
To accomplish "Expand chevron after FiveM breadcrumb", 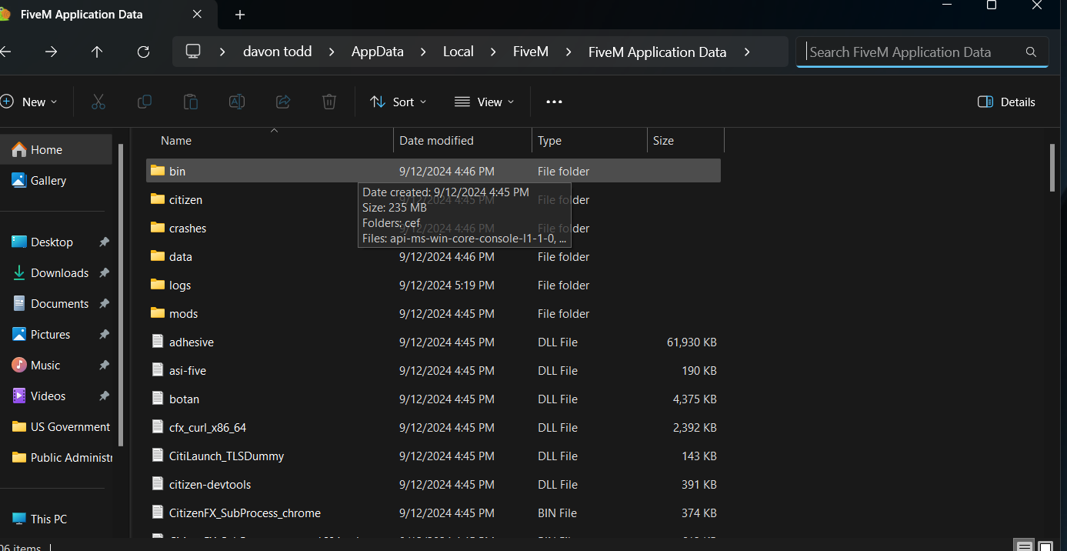I will click(x=569, y=52).
